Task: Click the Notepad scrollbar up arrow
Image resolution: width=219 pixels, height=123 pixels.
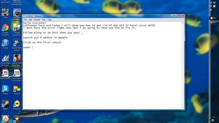Action: click(183, 23)
